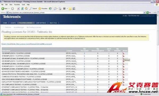Click checkout icon for 20 MSAMPLES/CH license
This screenshot has width=159, height=96.
[x=123, y=56]
